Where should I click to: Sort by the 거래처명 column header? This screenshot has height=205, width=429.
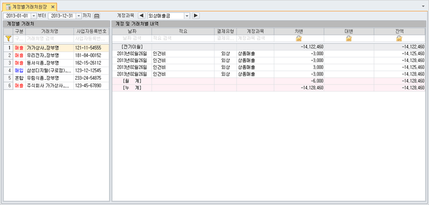[x=50, y=31]
